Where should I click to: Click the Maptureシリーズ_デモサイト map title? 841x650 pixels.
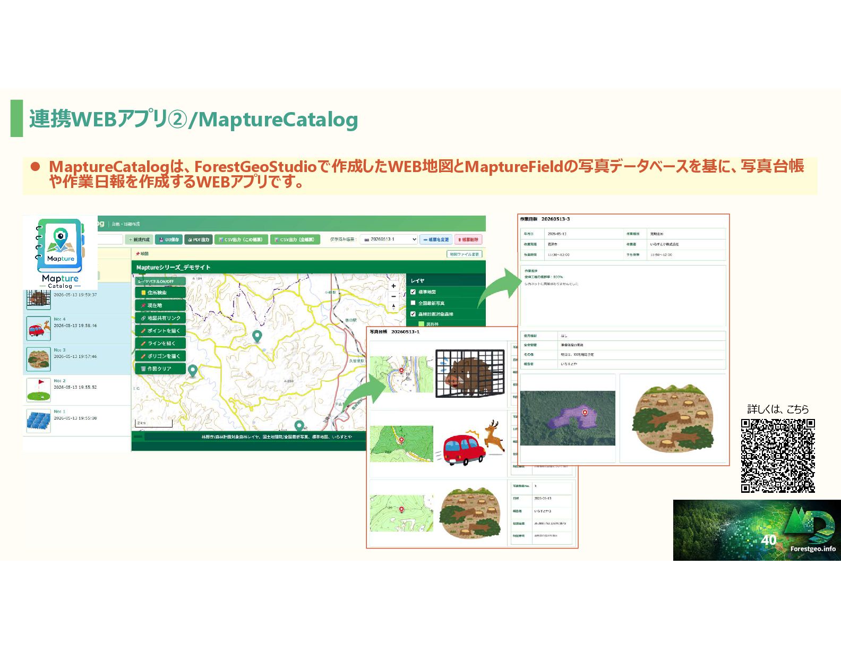coord(173,268)
